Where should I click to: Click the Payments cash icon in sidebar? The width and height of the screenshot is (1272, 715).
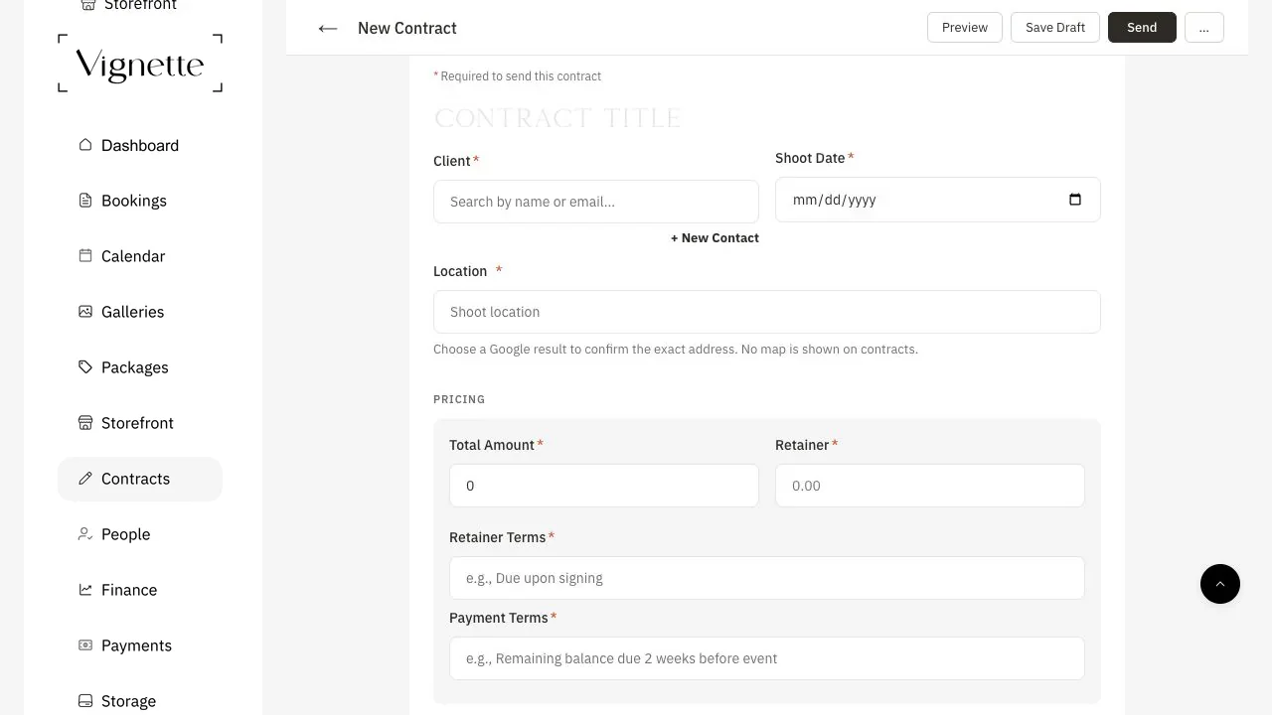[85, 645]
